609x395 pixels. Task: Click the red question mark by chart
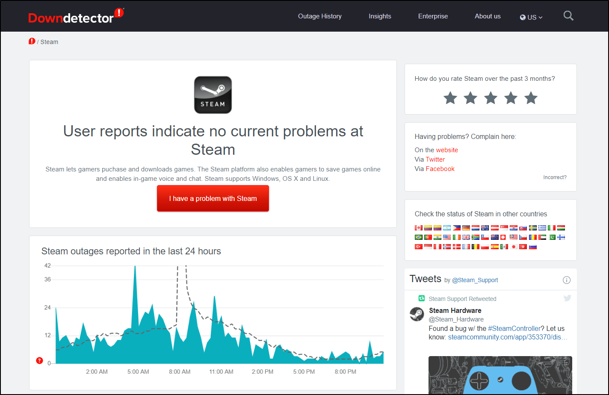click(40, 361)
